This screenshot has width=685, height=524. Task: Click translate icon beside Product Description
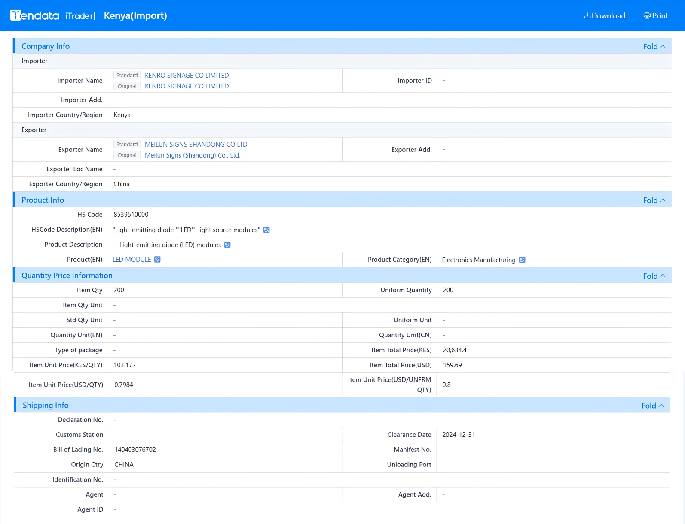pos(227,245)
